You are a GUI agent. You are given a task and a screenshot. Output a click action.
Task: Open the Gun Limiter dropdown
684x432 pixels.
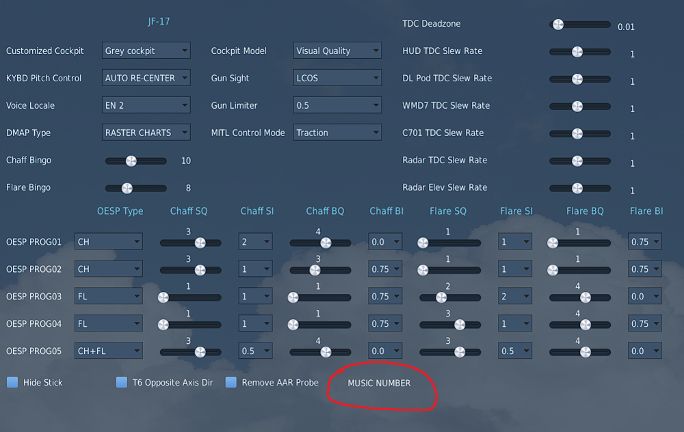tap(337, 105)
